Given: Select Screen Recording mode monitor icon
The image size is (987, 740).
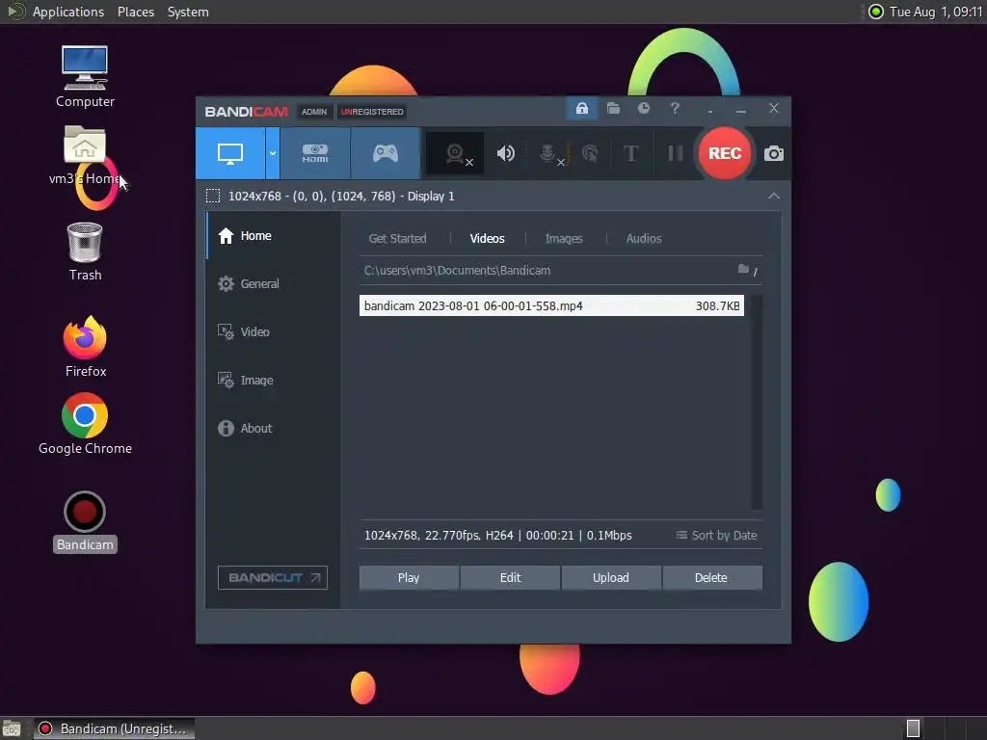Looking at the screenshot, I should [230, 153].
